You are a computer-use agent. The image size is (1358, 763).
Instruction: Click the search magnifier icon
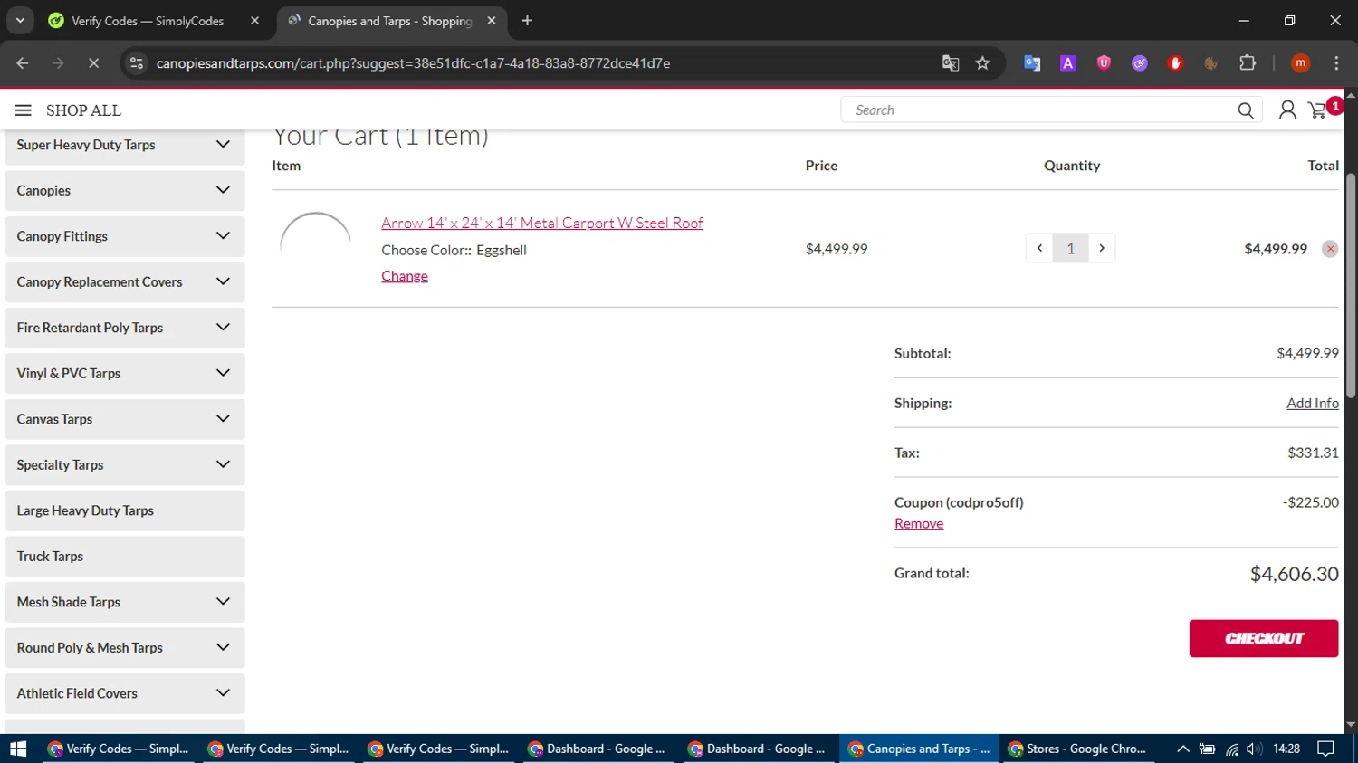[x=1246, y=110]
